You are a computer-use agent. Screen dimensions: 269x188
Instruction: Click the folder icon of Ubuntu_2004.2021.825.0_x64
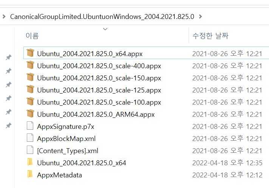30,162
